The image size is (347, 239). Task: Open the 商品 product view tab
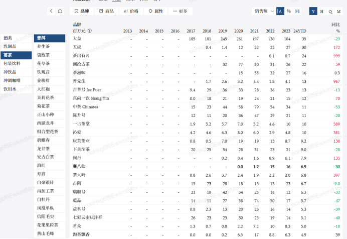click(x=106, y=11)
